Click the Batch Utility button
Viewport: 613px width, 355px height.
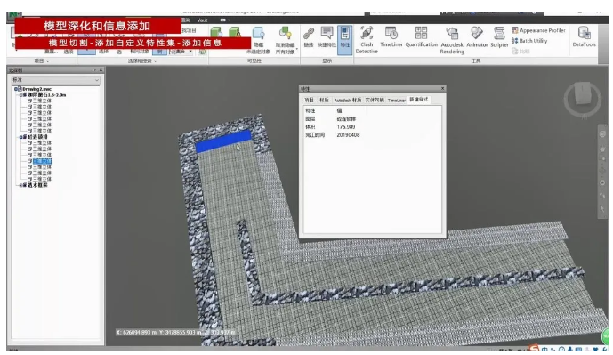click(x=529, y=41)
